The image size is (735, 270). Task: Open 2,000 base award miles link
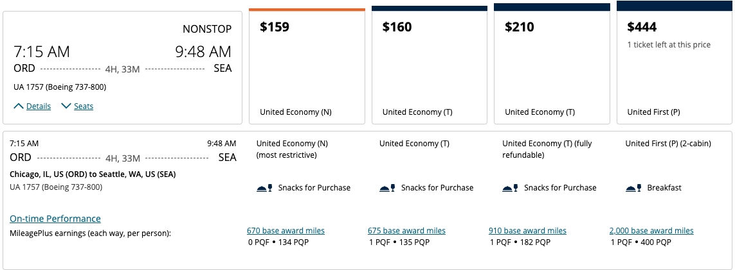click(651, 231)
